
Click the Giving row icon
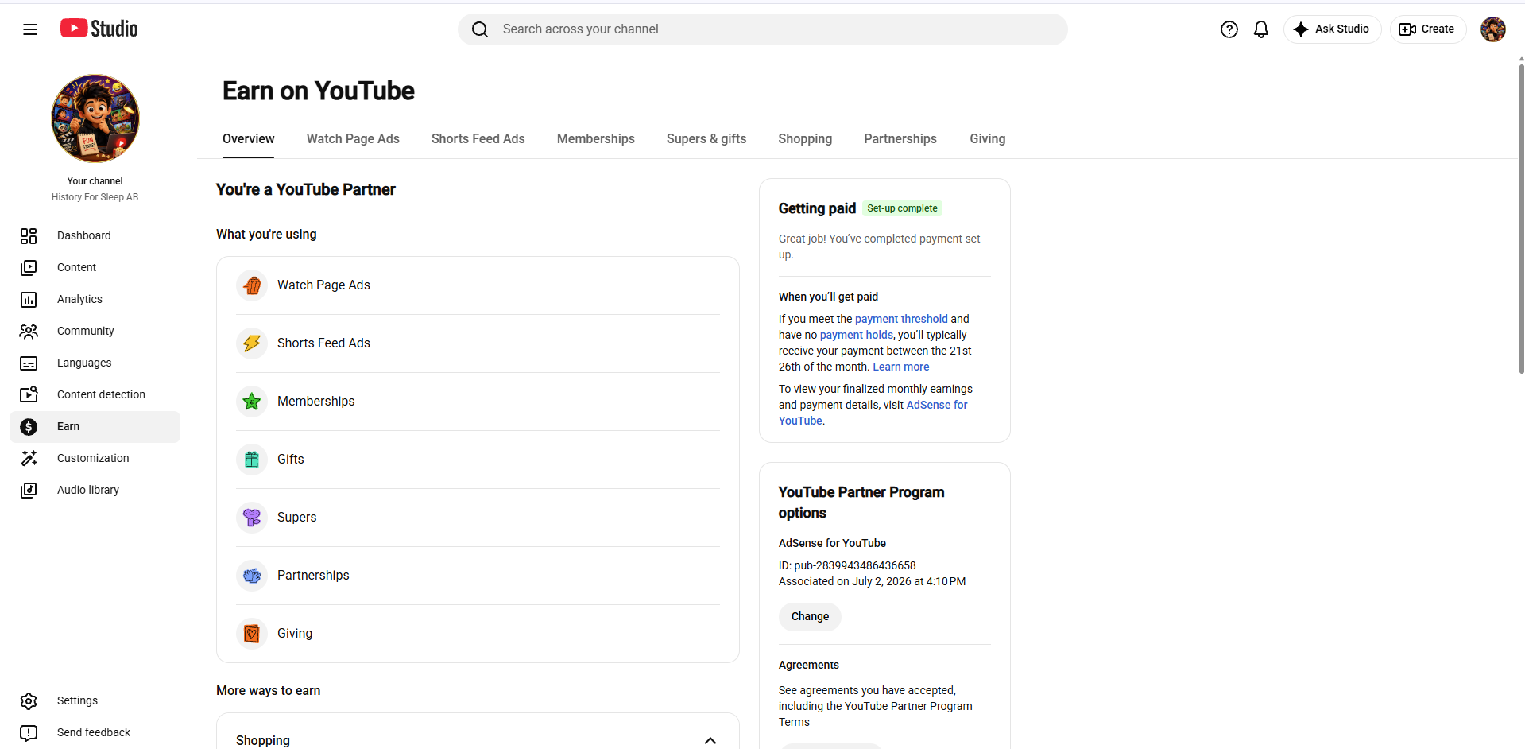[252, 634]
